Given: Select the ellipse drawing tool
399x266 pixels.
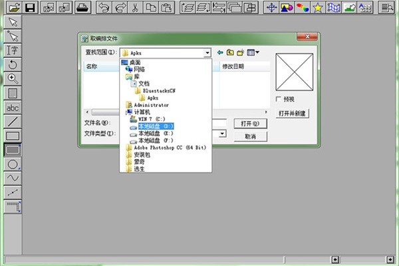Looking at the screenshot, I should click(x=12, y=164).
